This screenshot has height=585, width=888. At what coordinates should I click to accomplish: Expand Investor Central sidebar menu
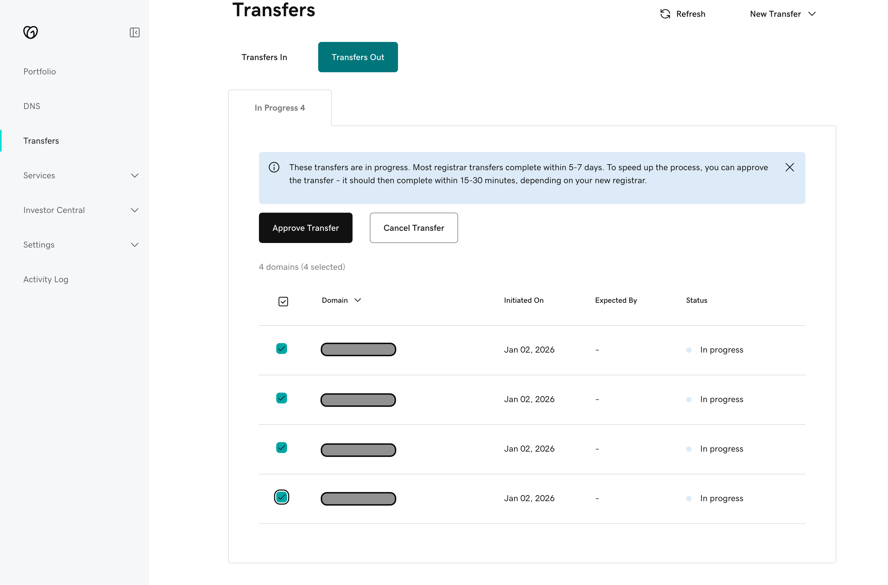click(81, 211)
